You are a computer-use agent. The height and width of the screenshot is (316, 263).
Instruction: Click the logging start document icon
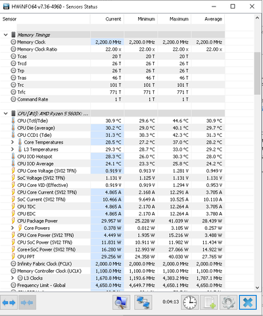tap(209, 303)
